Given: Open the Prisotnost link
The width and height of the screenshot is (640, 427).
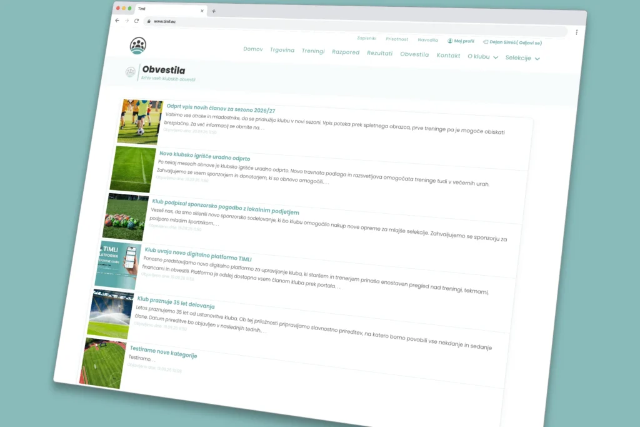Looking at the screenshot, I should tap(397, 39).
